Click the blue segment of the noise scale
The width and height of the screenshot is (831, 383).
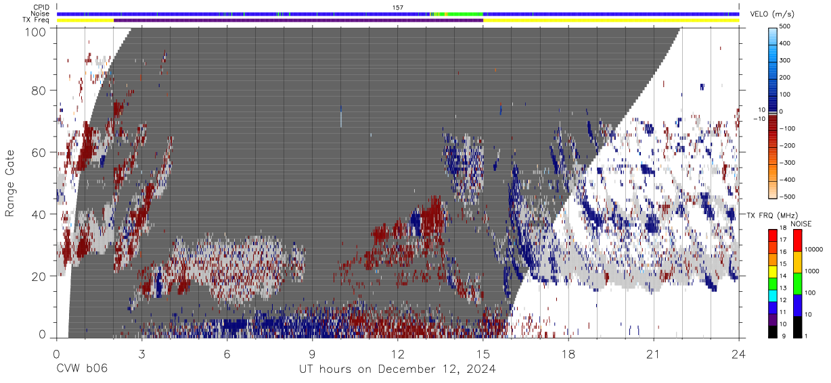tap(797, 305)
